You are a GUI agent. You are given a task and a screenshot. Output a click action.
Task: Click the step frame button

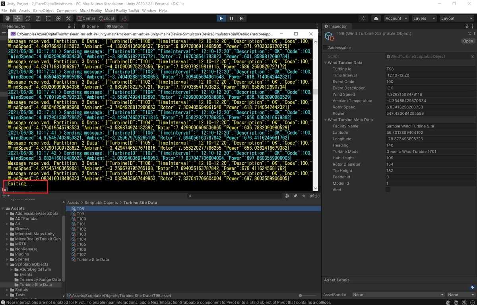coord(241,18)
